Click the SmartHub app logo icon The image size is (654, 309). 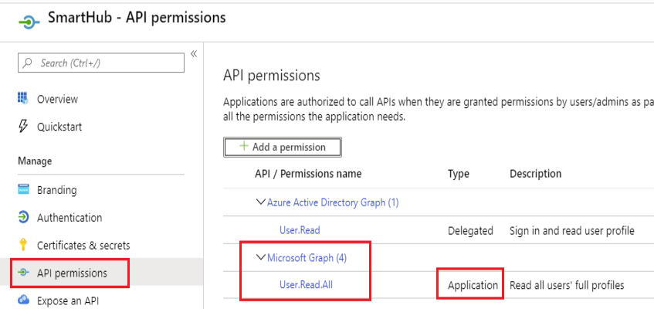(x=28, y=20)
